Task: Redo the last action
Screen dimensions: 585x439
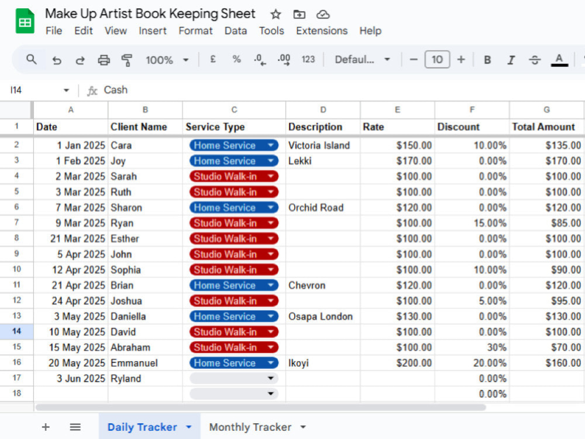Action: pos(80,60)
